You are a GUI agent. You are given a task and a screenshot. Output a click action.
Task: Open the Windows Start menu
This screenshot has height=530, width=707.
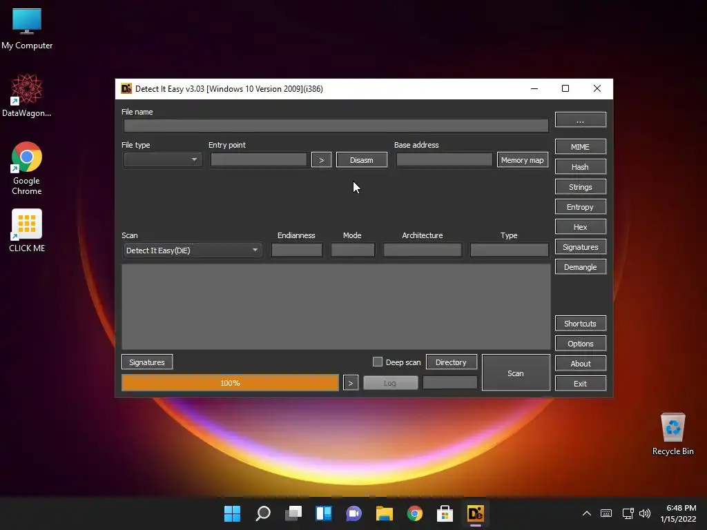(232, 513)
